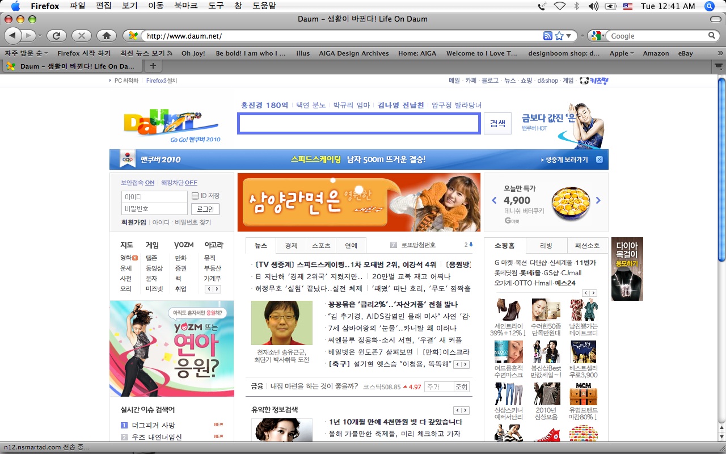Open the list all tabs dropdown

click(719, 66)
